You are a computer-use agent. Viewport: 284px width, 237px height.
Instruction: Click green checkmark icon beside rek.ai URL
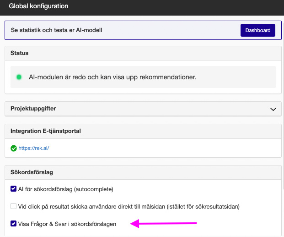tap(13, 149)
